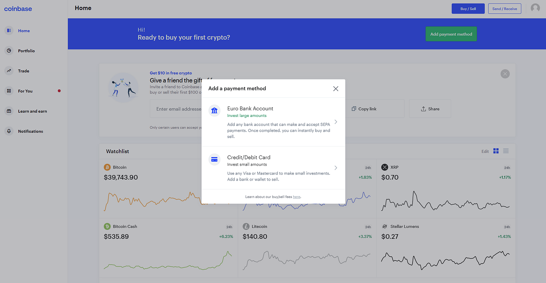Close the Add a payment method dialog
This screenshot has width=546, height=283.
click(336, 88)
